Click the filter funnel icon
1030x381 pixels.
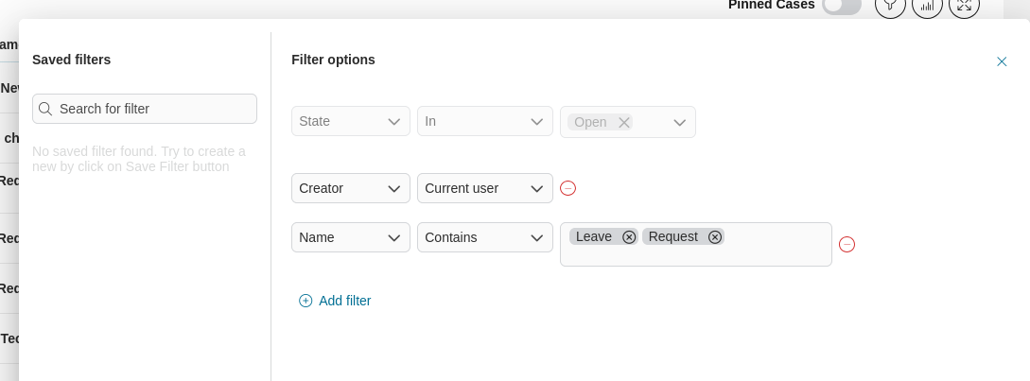(x=891, y=5)
